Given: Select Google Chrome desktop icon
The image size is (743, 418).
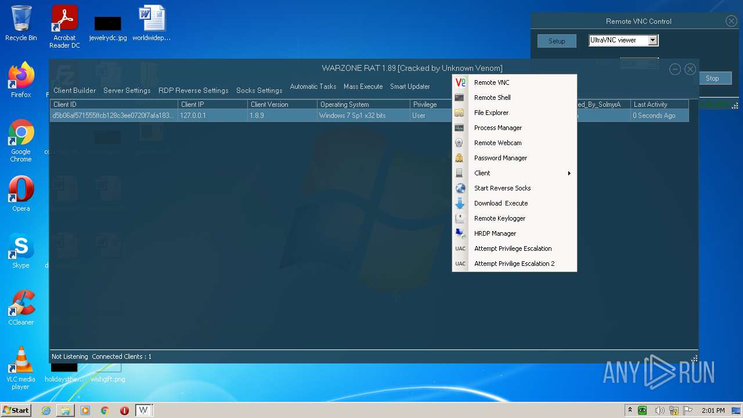Looking at the screenshot, I should pos(21,141).
